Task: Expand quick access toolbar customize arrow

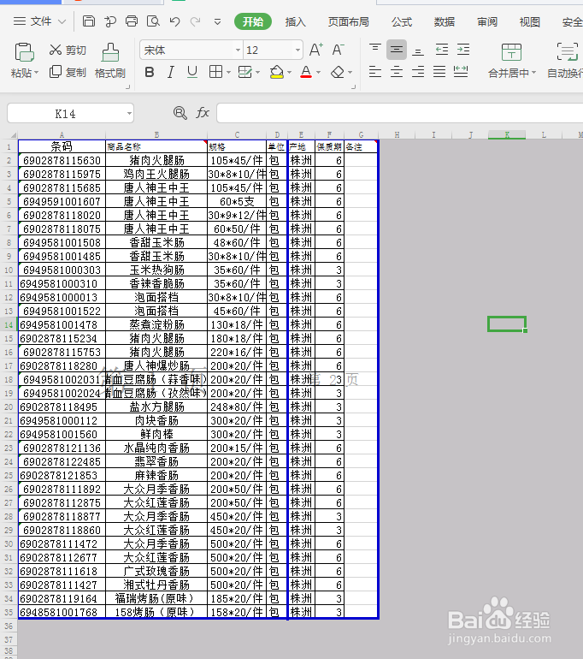Action: coord(217,22)
